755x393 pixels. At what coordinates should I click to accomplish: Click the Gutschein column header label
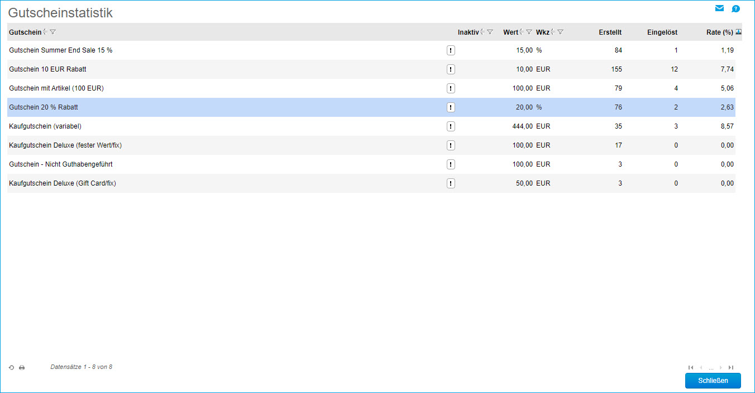25,32
